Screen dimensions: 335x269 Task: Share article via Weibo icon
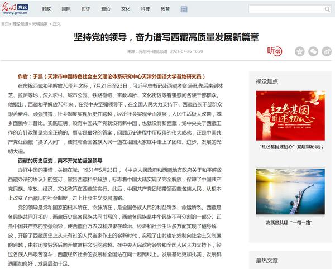327,51
